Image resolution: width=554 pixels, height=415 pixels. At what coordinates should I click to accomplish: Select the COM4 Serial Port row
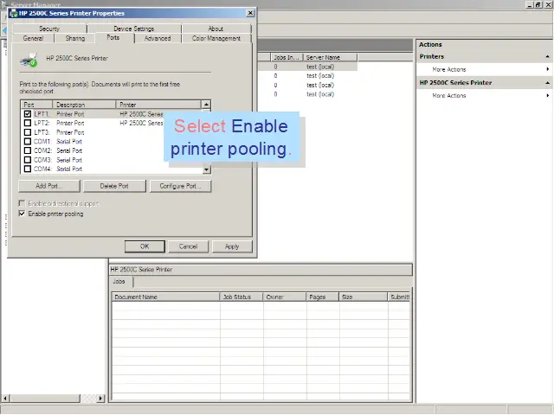112,169
